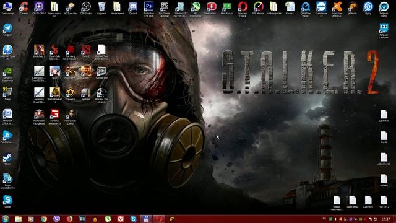
Task: Launch Photoshop CS6 x64 shortcut
Action: (148, 9)
